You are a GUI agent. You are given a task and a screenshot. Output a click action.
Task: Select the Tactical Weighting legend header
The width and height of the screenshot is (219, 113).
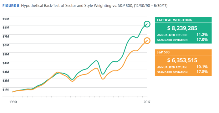point(183,20)
